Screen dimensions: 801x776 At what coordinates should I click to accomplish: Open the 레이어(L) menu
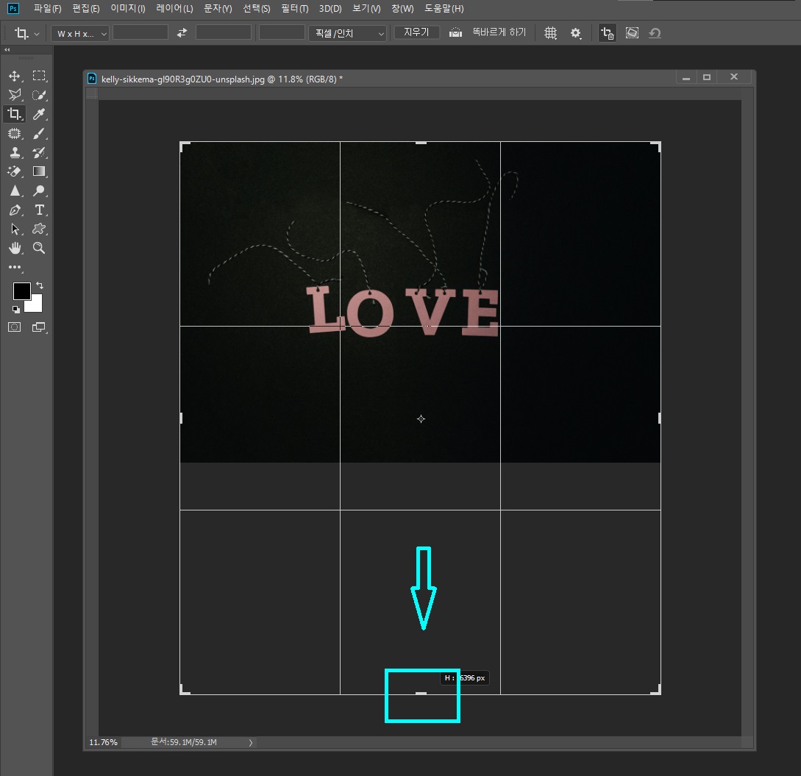point(175,9)
